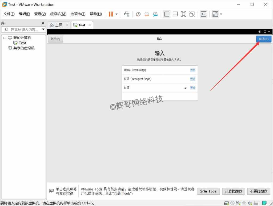Screen dimensions: 273x206
Task: Toggle the library sidebar view icon
Action: [167, 14]
